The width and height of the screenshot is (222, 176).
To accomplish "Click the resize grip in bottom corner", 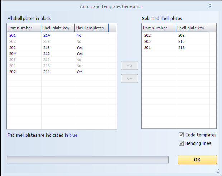I will 218,171.
